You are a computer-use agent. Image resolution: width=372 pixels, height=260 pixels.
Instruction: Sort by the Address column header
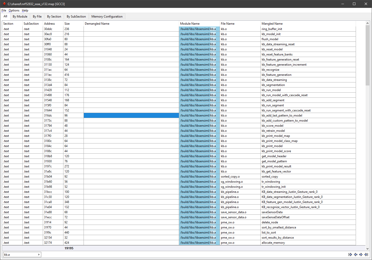[53, 24]
